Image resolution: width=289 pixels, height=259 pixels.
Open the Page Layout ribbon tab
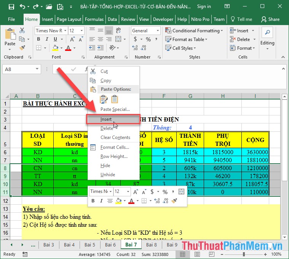click(69, 19)
